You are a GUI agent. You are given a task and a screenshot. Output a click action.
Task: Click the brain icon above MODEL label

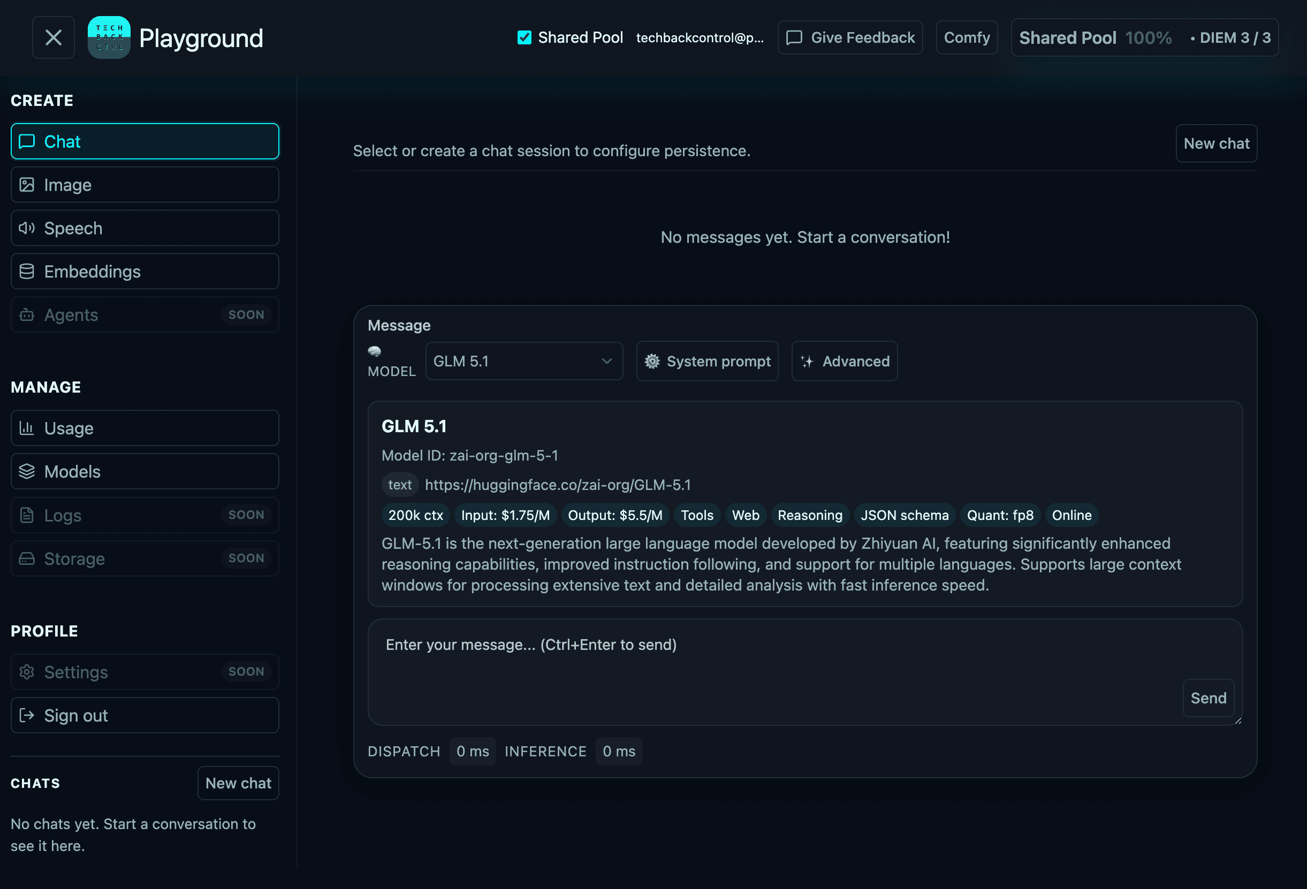coord(375,351)
